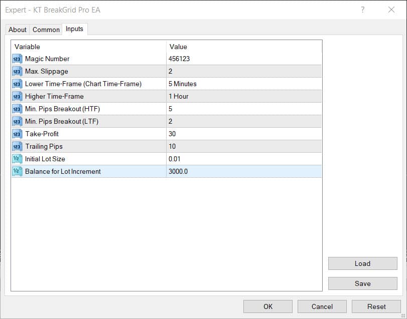
Task: Click the Min. Pips Breakout (LTF) icon
Action: coord(17,121)
